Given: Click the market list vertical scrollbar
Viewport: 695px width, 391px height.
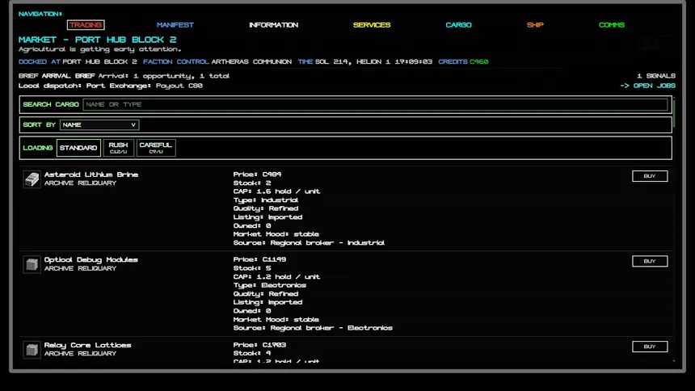Looking at the screenshot, I should (x=674, y=115).
